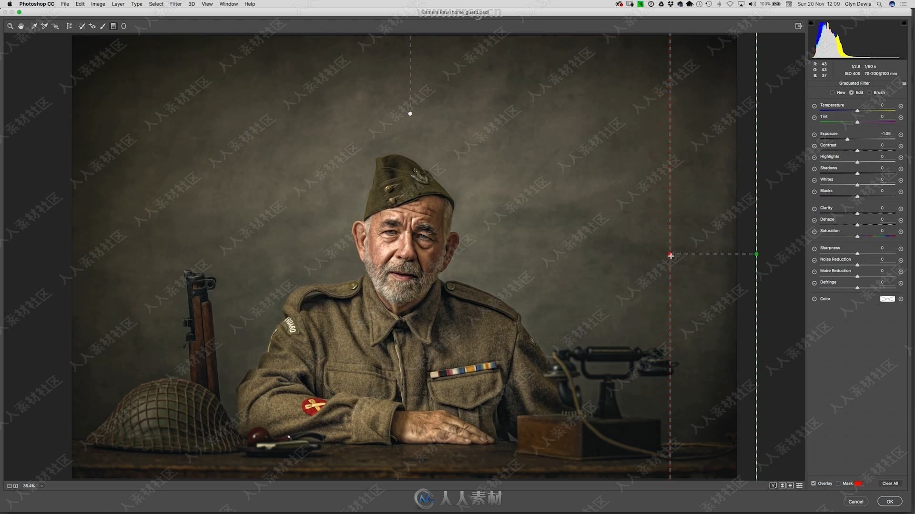The width and height of the screenshot is (915, 514).
Task: Open the Apple menu
Action: tap(10, 4)
